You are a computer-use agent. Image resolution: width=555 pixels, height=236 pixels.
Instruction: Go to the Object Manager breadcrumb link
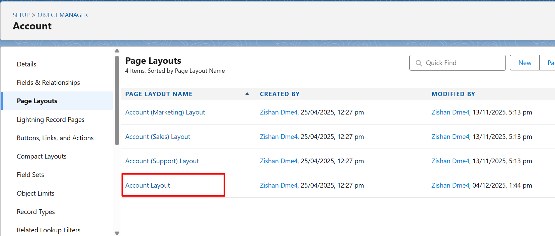click(x=63, y=15)
